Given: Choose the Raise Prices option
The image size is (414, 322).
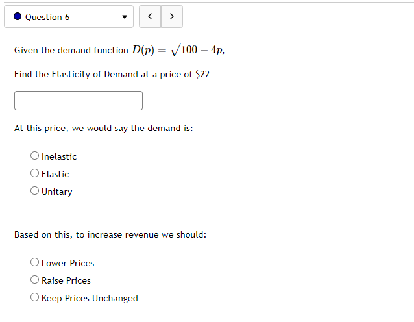Looking at the screenshot, I should pos(34,279).
